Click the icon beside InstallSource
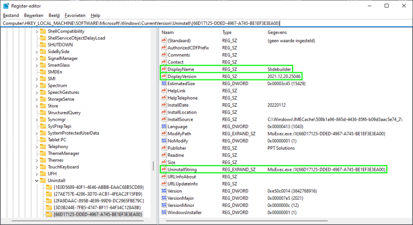Screen dimensions: 413x225 tap(164, 119)
